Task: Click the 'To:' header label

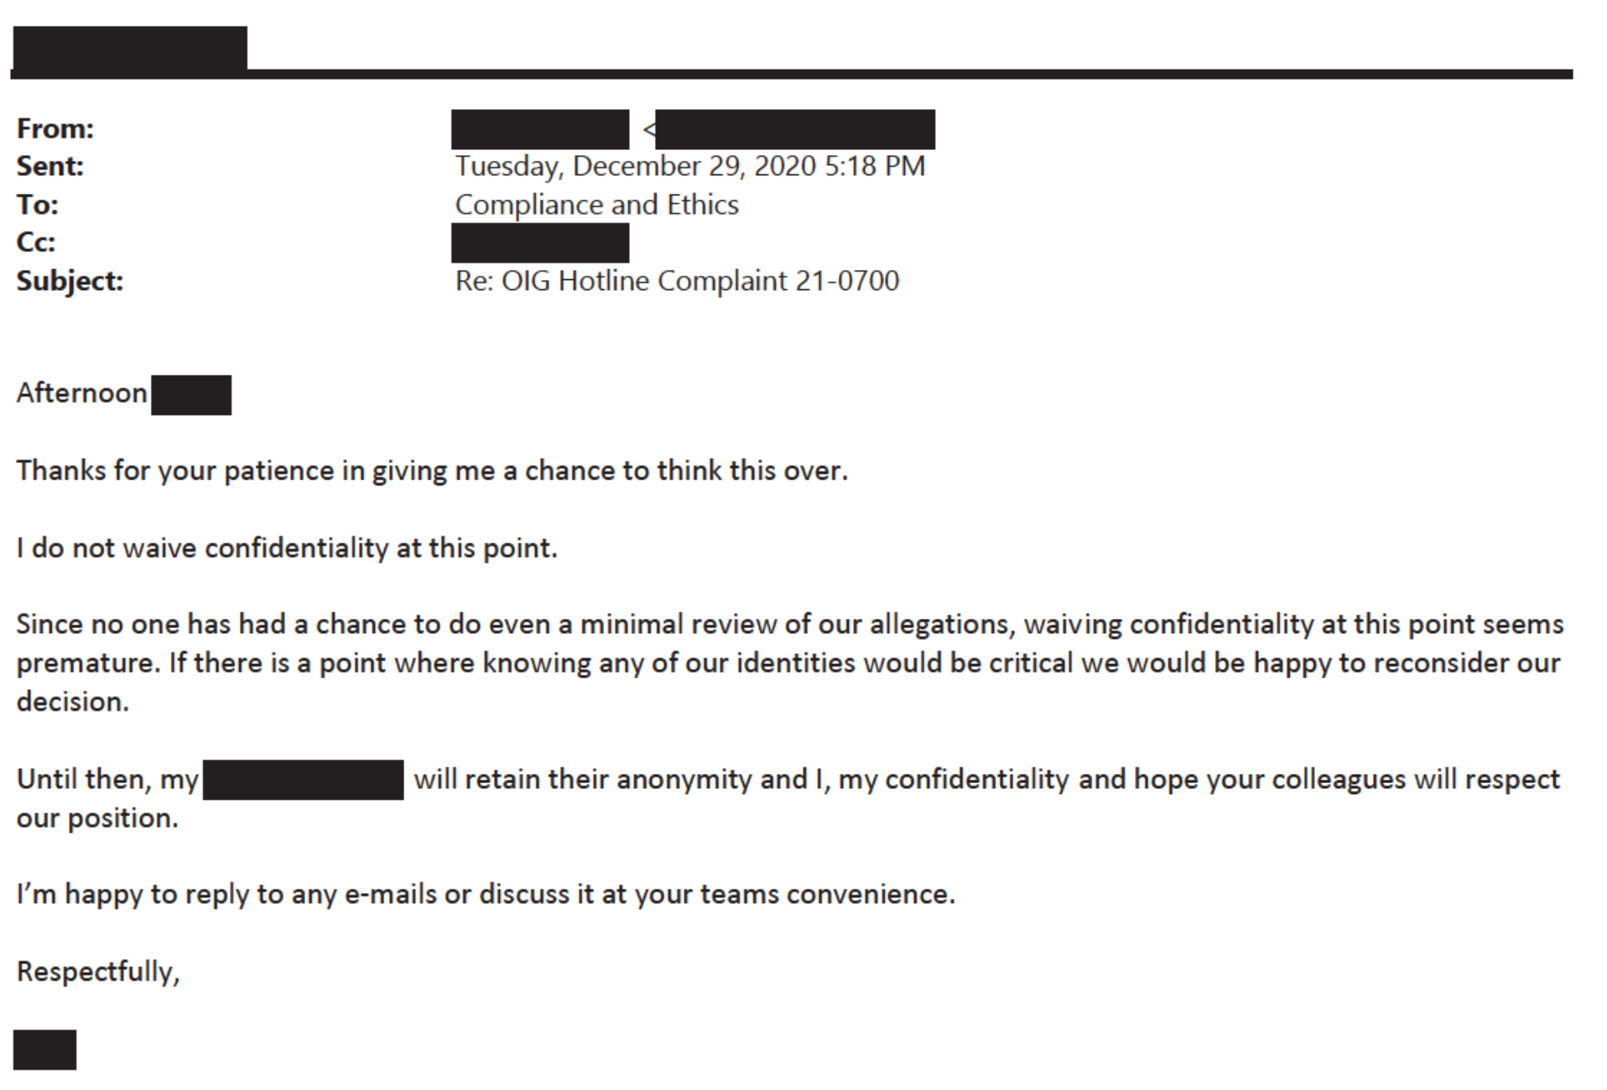Action: pos(38,205)
